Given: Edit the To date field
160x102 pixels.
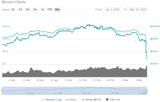Looking at the screenshot, I should click(x=137, y=10).
